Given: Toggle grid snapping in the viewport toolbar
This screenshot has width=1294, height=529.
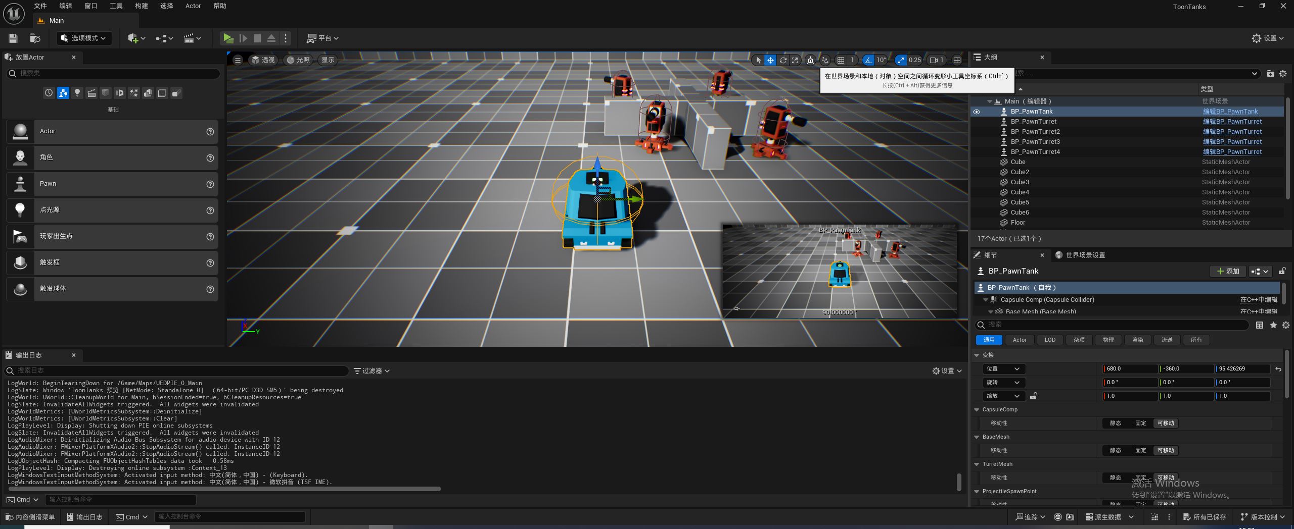Looking at the screenshot, I should pos(841,60).
